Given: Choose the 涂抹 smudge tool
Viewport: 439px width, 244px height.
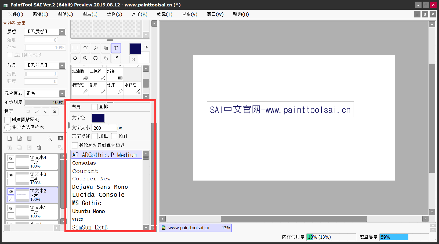Looking at the screenshot, I should (x=115, y=88).
